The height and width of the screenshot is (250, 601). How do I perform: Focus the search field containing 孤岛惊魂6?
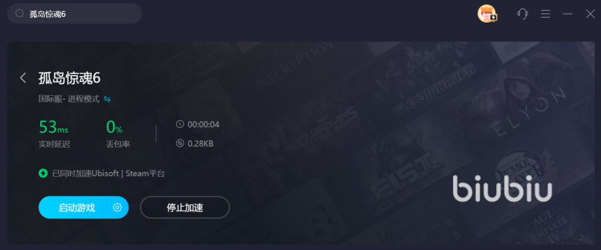(75, 14)
